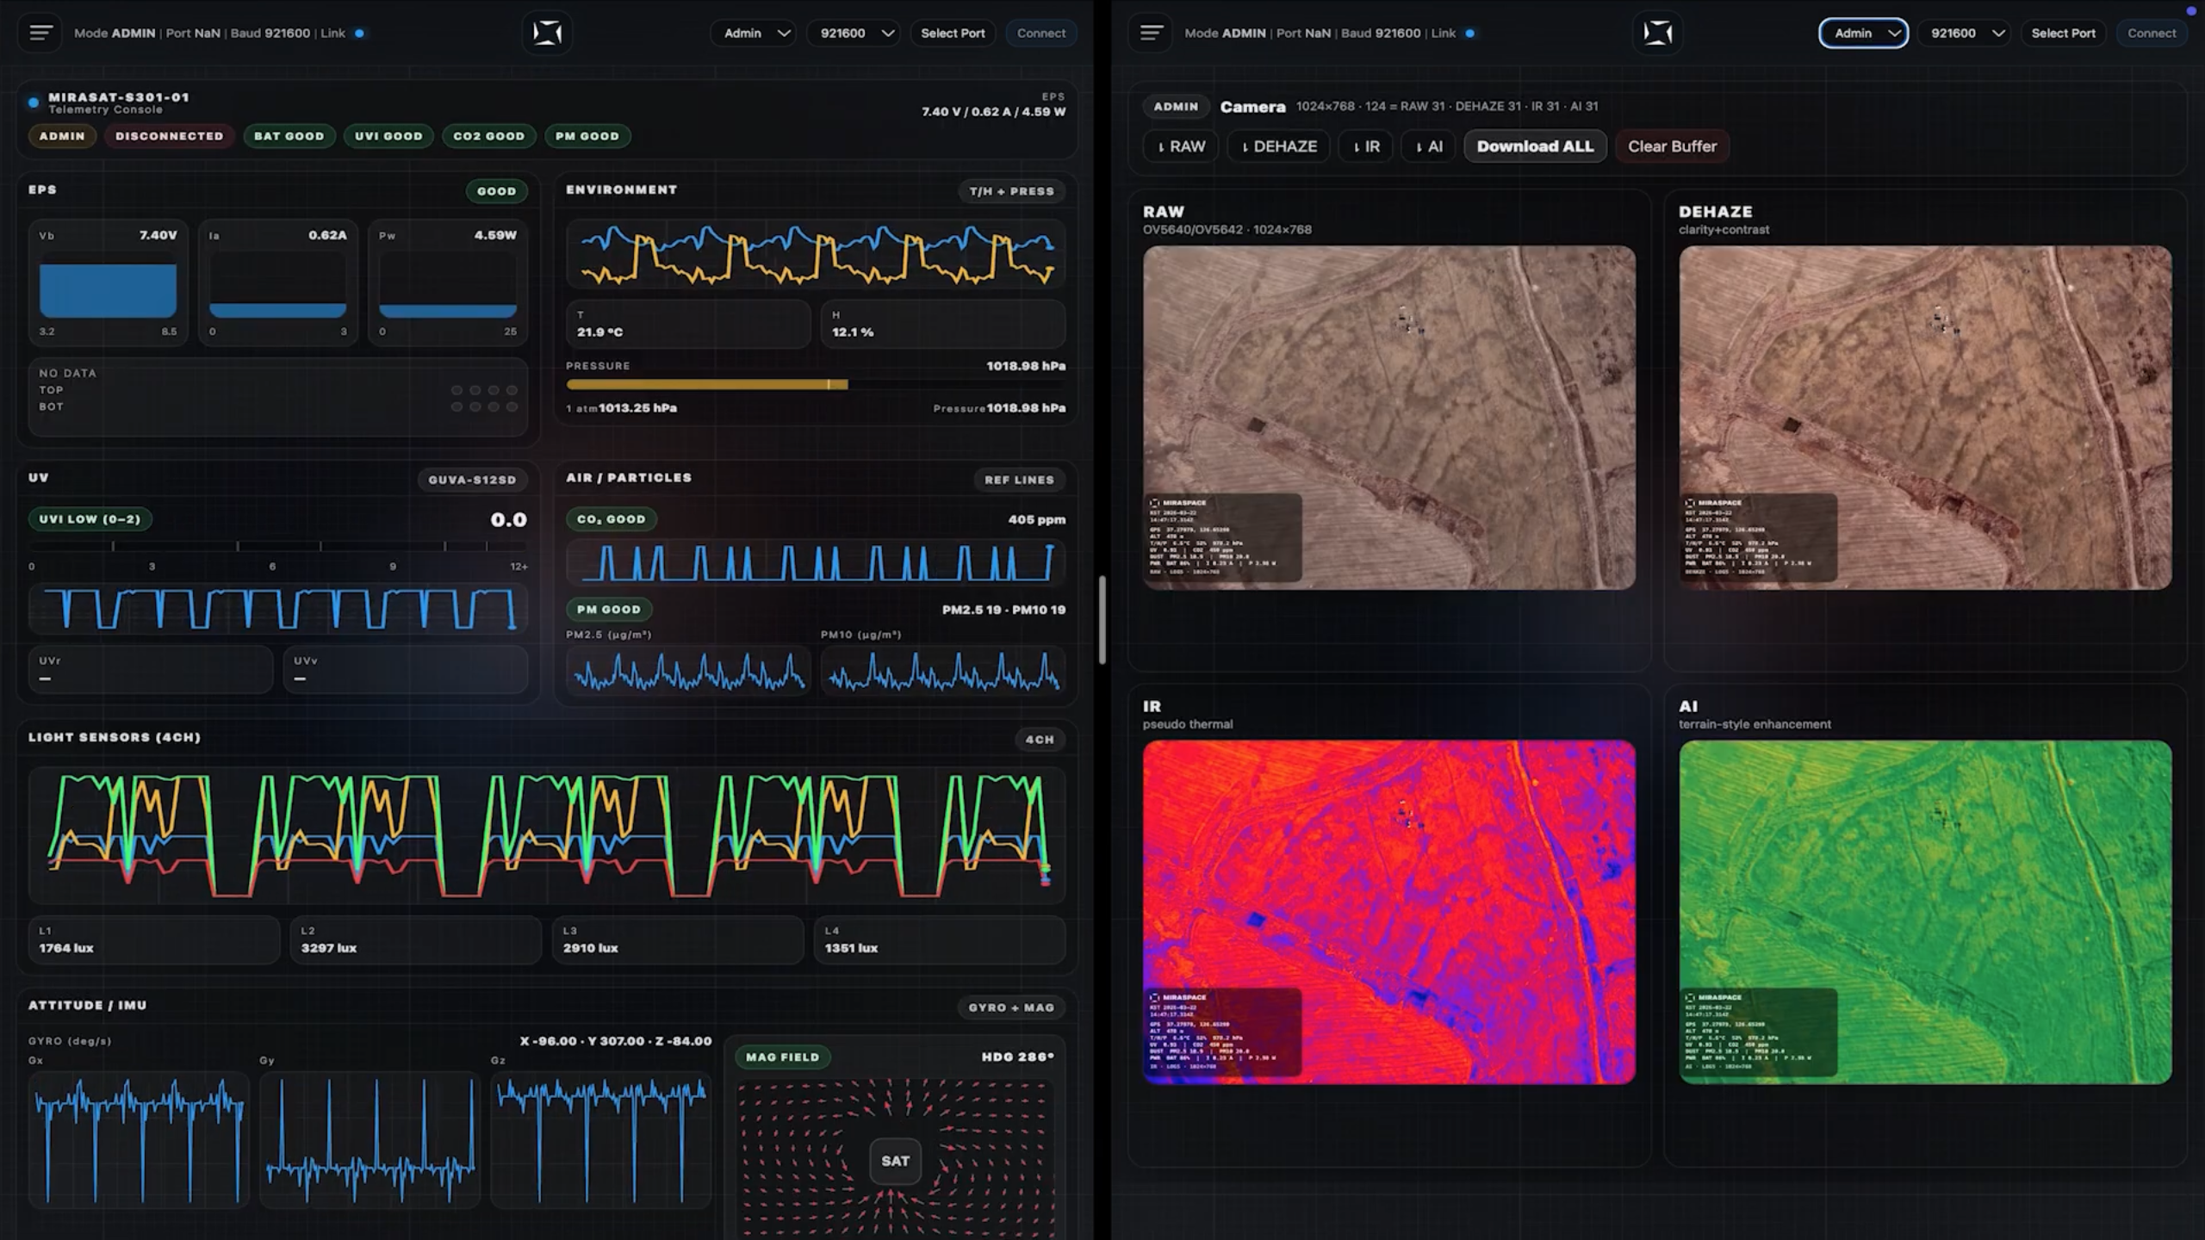Click the yellow pressure progress bar

coord(707,385)
